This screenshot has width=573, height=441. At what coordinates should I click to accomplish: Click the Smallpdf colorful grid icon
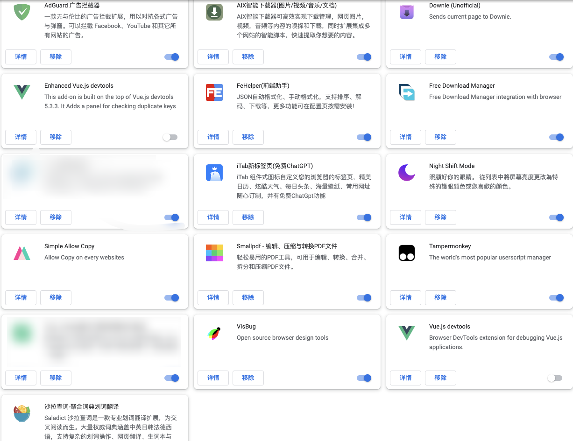coord(214,253)
